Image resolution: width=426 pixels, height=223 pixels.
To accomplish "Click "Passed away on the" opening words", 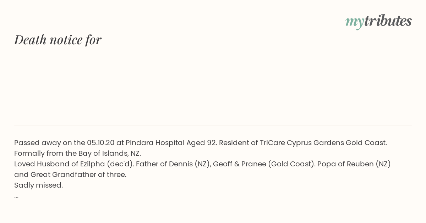I will [50, 143].
